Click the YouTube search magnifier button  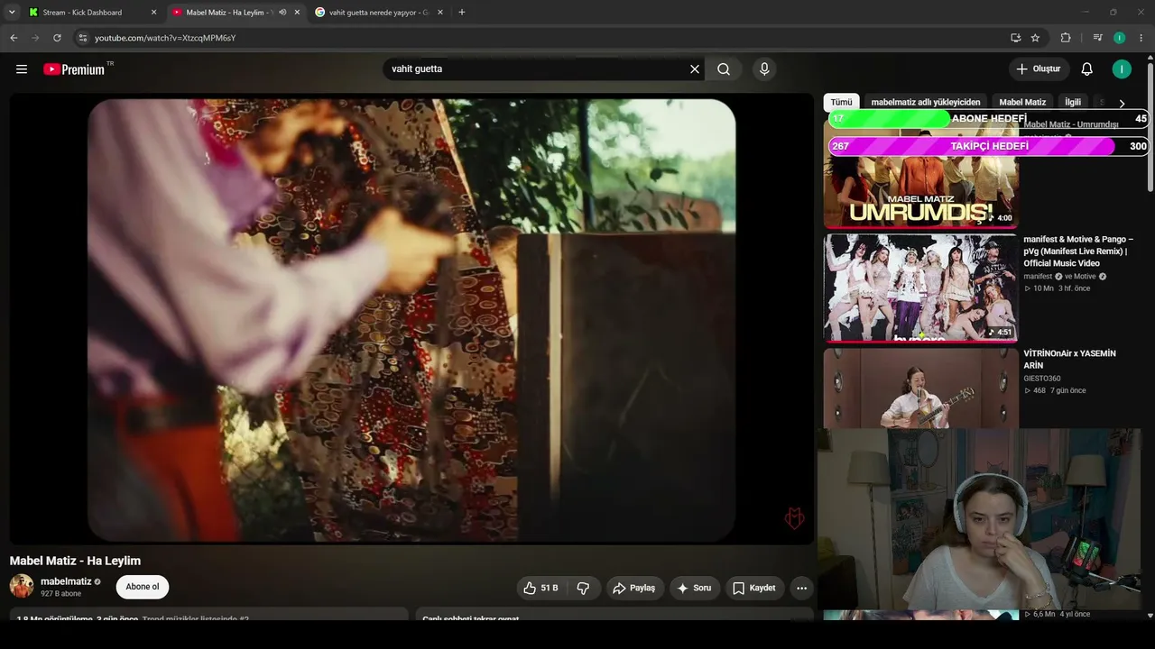[x=724, y=69]
